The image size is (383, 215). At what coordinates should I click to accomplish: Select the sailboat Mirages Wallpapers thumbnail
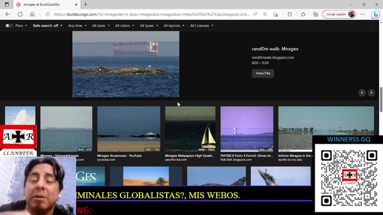[x=190, y=129]
